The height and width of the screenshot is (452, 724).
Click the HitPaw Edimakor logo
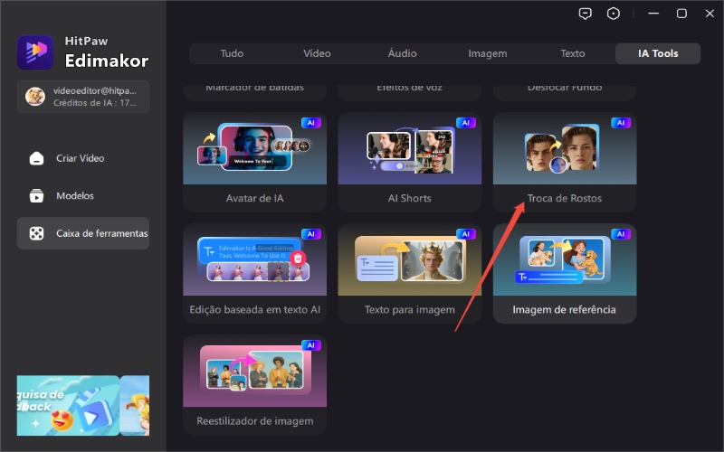35,52
